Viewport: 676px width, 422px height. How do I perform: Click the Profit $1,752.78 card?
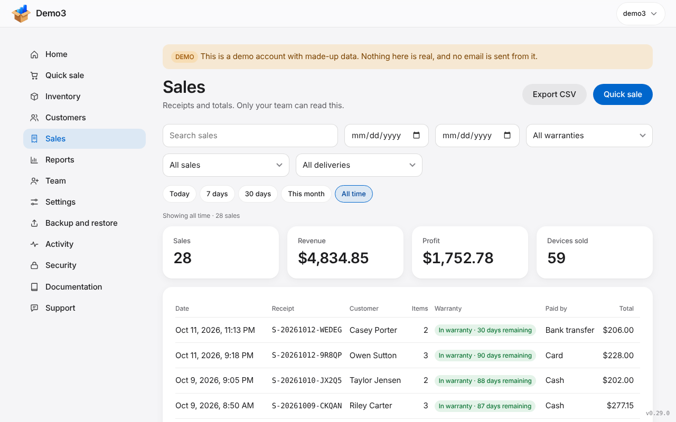coord(470,252)
